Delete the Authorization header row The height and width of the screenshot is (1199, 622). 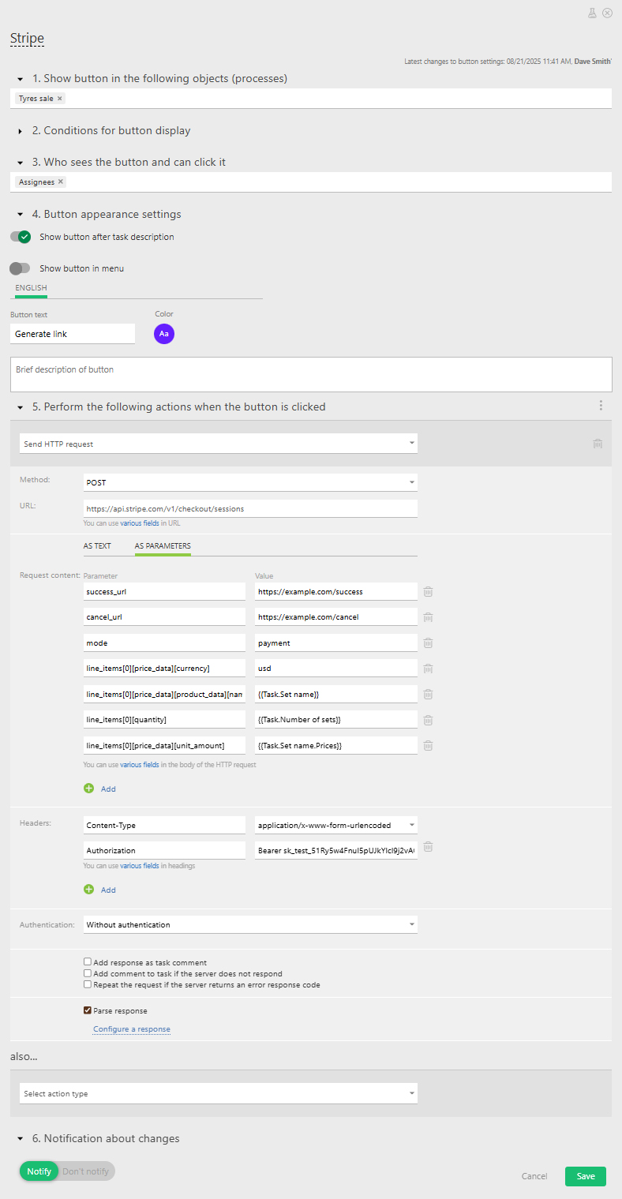coord(428,847)
